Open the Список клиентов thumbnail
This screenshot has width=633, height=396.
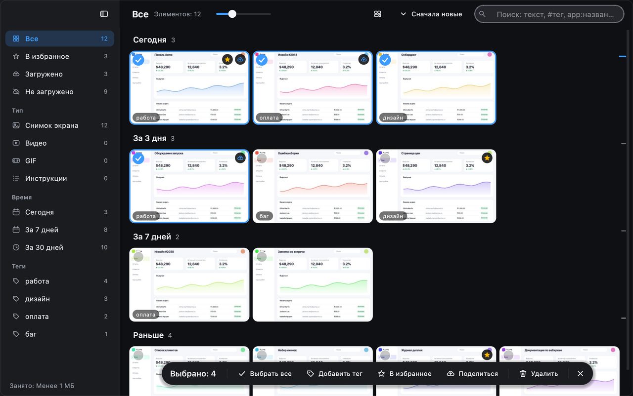point(189,371)
